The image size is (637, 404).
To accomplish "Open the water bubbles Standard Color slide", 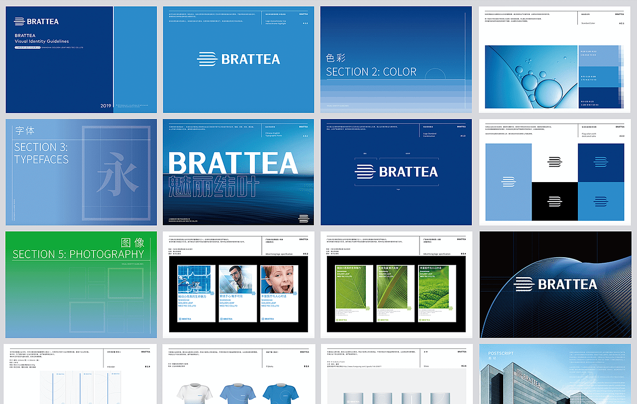I will click(555, 60).
